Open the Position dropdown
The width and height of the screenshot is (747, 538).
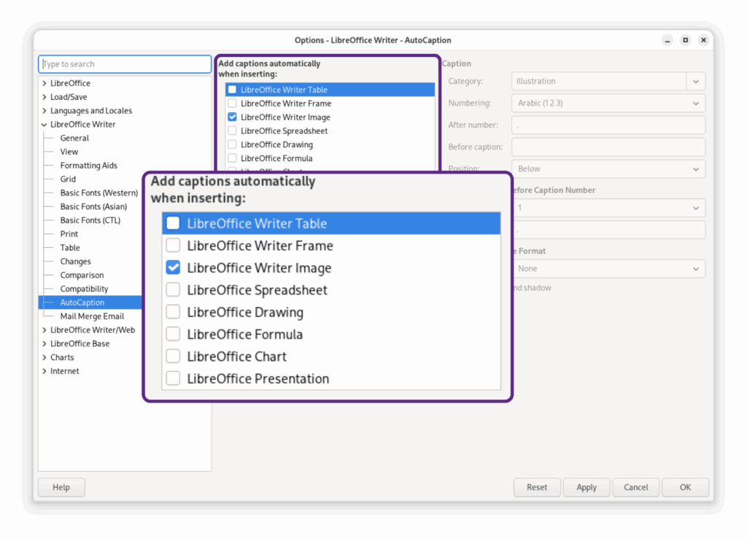pos(695,169)
